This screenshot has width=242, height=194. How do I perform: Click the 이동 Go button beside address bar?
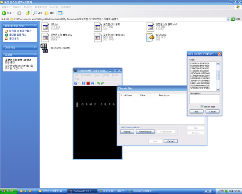[235, 19]
